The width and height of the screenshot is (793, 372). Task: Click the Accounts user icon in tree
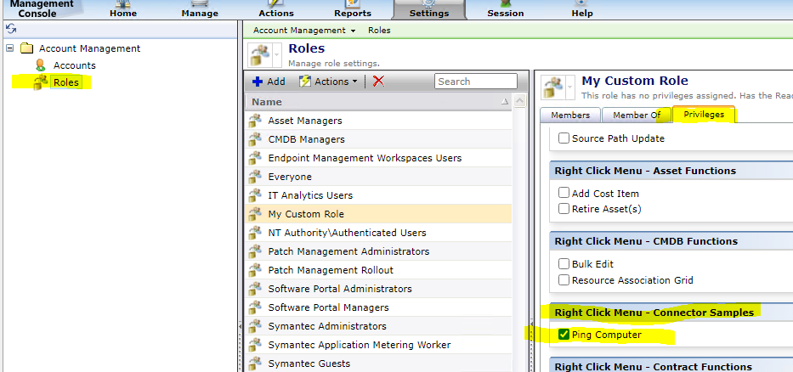click(x=40, y=65)
